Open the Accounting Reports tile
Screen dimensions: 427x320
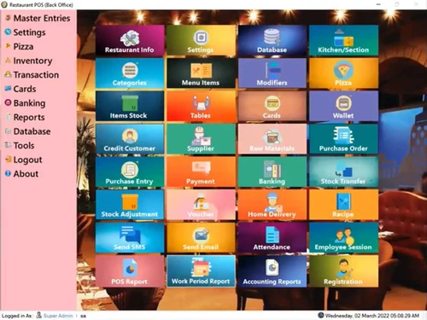tap(272, 271)
